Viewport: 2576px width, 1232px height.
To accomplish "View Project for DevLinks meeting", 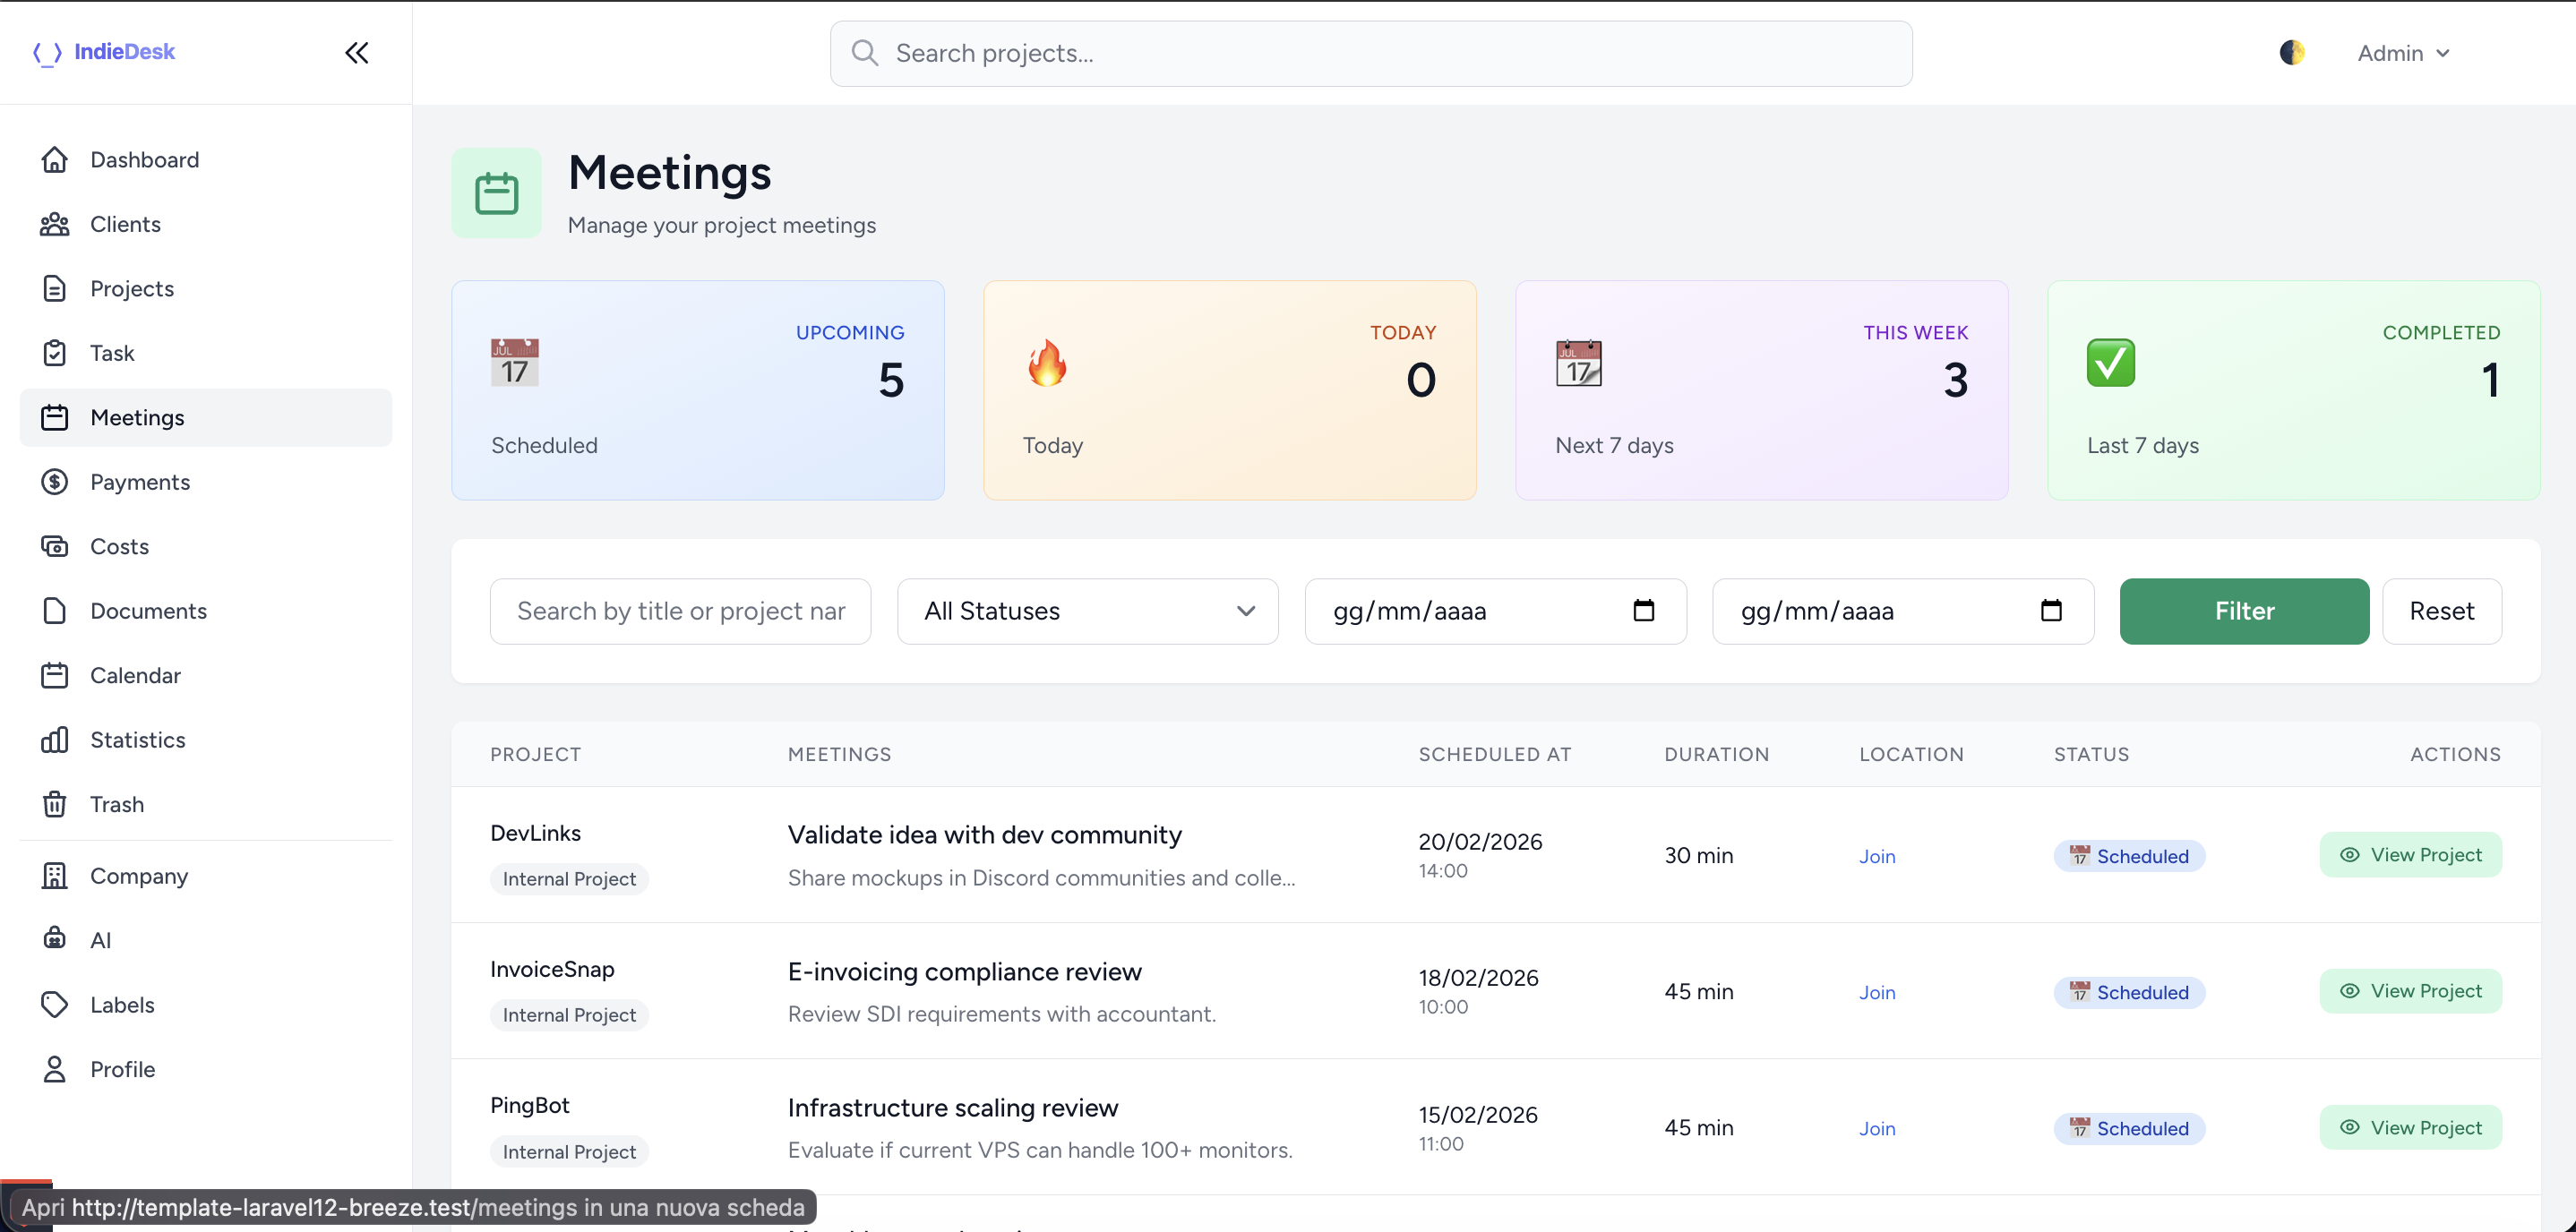I will (x=2410, y=855).
